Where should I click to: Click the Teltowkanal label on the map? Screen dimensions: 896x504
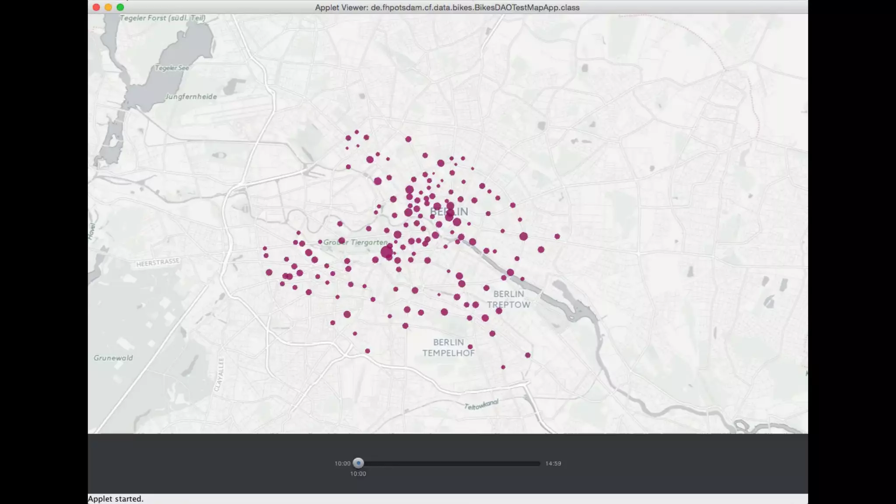481,405
